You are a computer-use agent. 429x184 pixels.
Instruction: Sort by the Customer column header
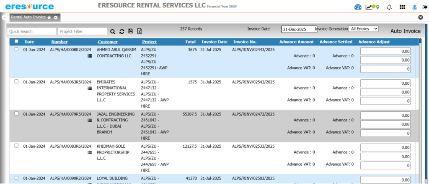coord(108,42)
